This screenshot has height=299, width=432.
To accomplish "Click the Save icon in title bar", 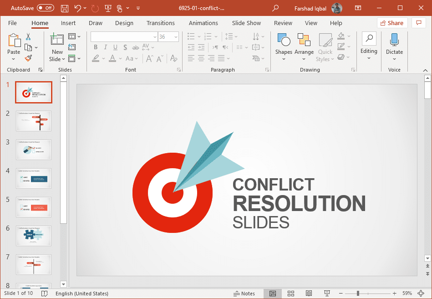I will pos(65,8).
